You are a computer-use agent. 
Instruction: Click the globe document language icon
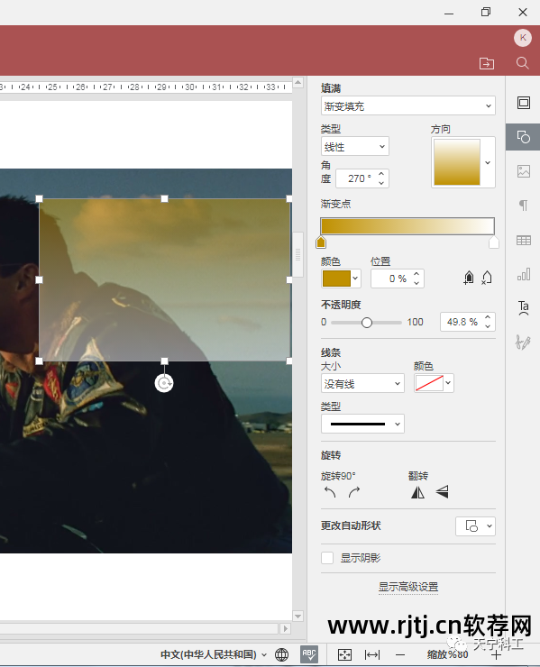pos(281,654)
